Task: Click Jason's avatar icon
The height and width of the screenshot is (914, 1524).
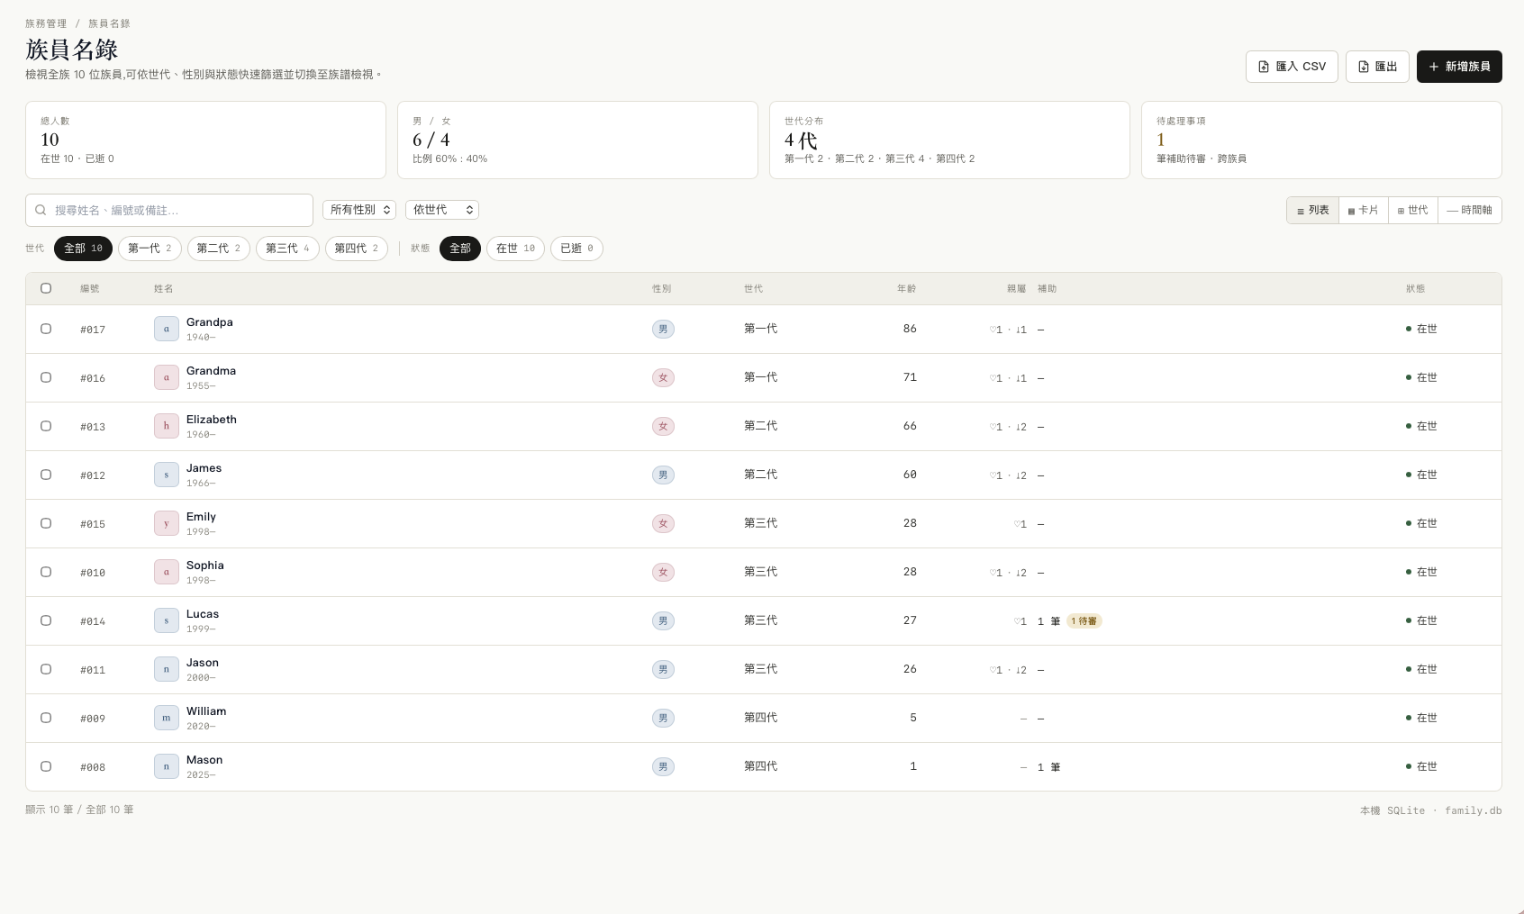Action: 167,669
